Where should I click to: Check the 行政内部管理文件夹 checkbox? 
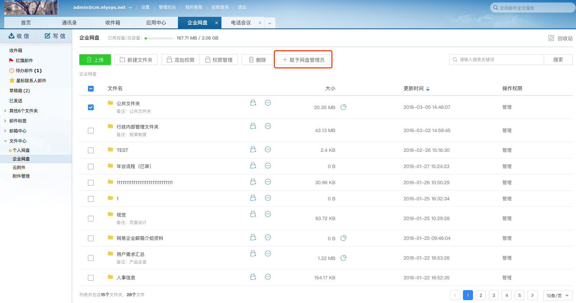[91, 131]
